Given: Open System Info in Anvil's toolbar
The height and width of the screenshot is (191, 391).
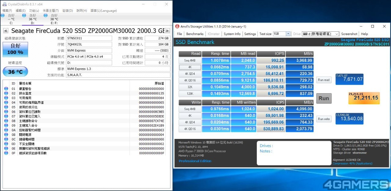Looking at the screenshot, I should point(232,34).
